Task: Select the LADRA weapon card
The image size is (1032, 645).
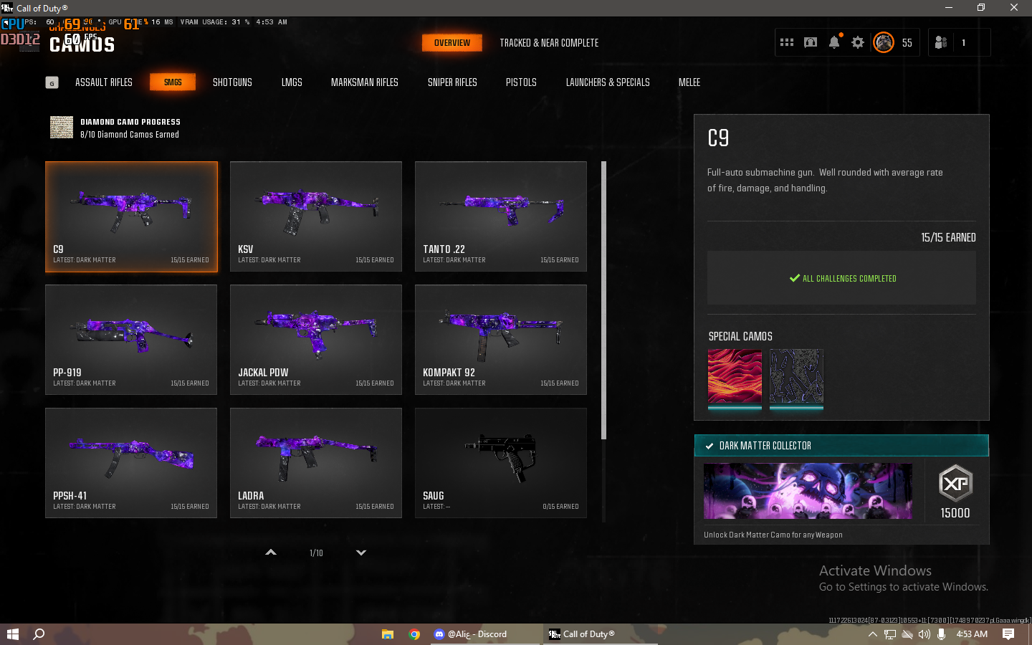Action: (316, 463)
